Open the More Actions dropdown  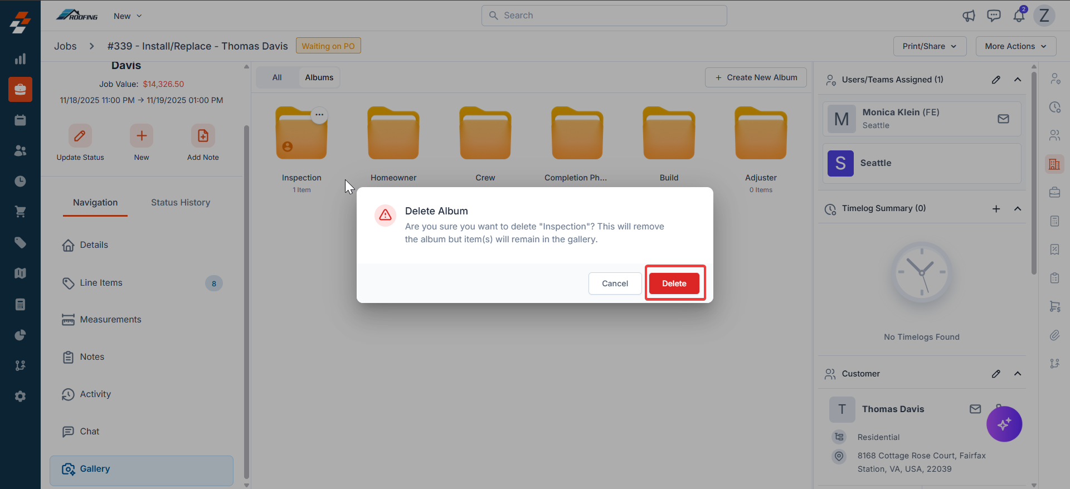point(1015,46)
